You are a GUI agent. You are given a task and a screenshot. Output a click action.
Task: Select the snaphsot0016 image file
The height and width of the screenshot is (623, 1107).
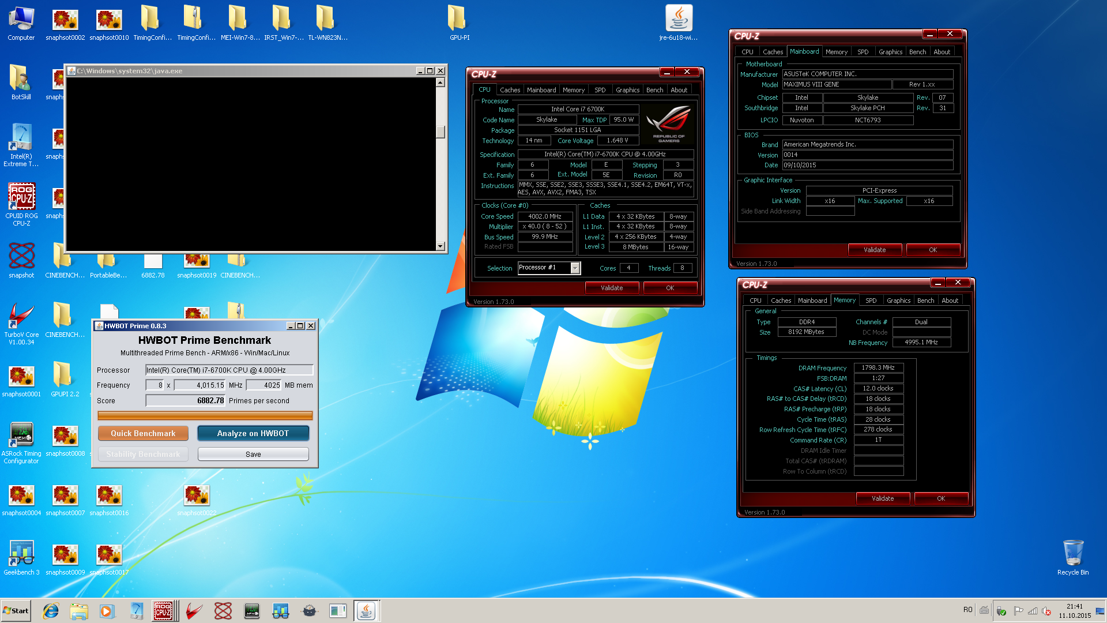coord(109,500)
